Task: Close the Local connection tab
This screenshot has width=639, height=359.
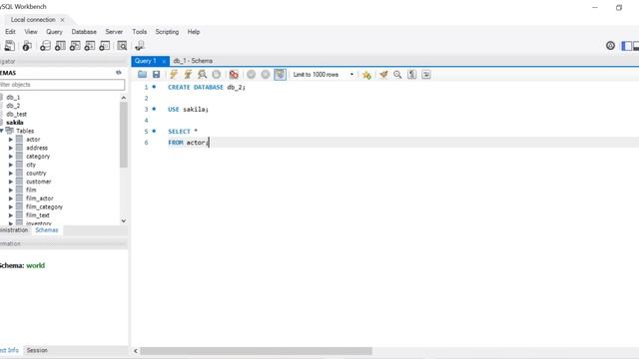Action: (x=62, y=20)
